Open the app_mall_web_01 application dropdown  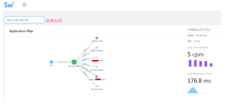point(24,20)
